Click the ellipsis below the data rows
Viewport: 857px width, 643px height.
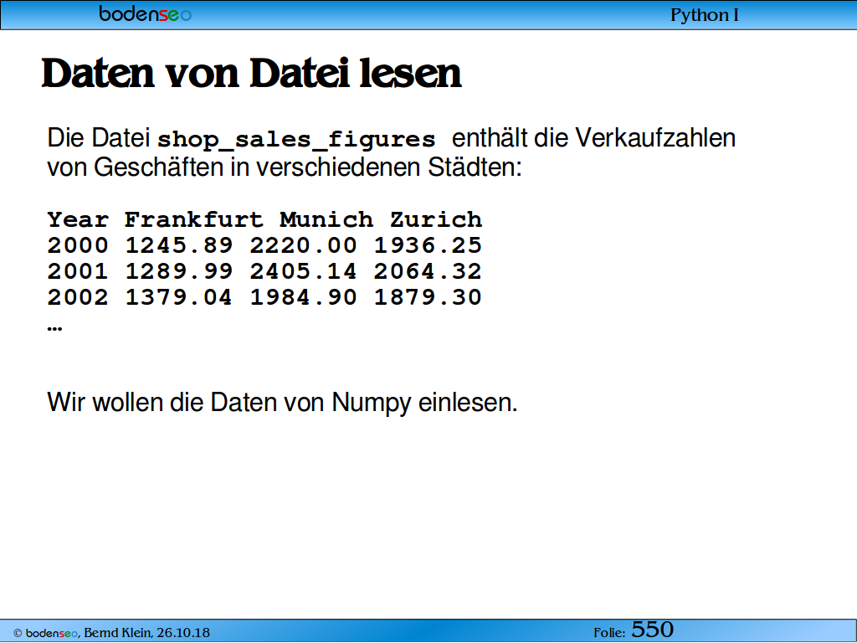click(54, 328)
